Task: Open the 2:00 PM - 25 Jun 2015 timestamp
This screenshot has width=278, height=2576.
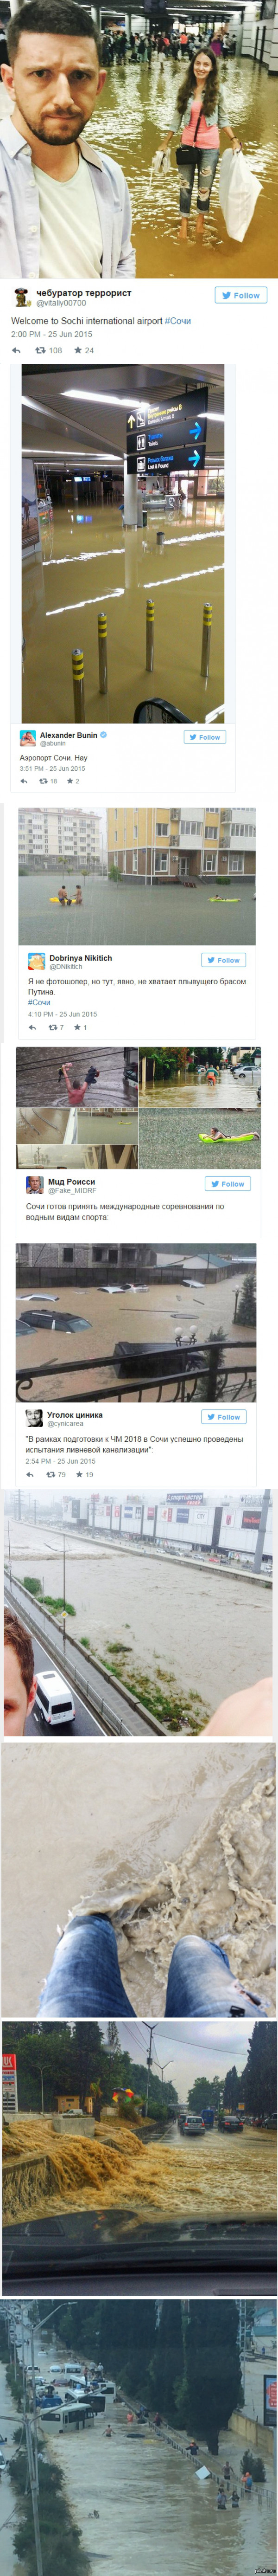Action: pos(51,334)
